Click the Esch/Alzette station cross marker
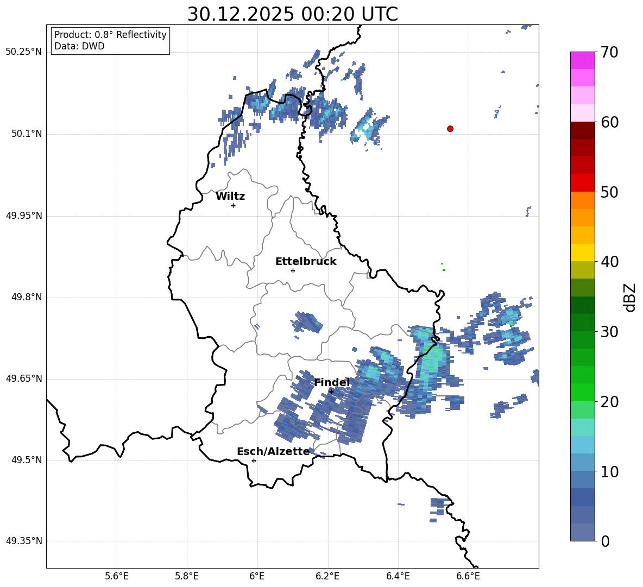This screenshot has width=643, height=587. 254,460
